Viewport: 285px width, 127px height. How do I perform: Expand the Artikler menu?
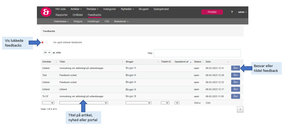pos(76,9)
